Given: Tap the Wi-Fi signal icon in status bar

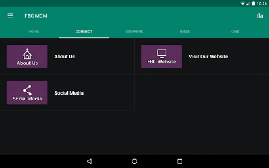Looking at the screenshot, I should [x=243, y=3].
